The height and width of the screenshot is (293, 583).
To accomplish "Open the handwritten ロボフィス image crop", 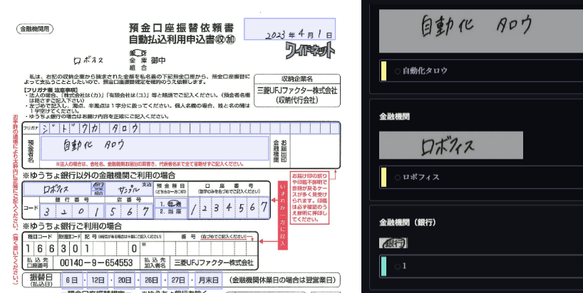I will pyautogui.click(x=453, y=146).
